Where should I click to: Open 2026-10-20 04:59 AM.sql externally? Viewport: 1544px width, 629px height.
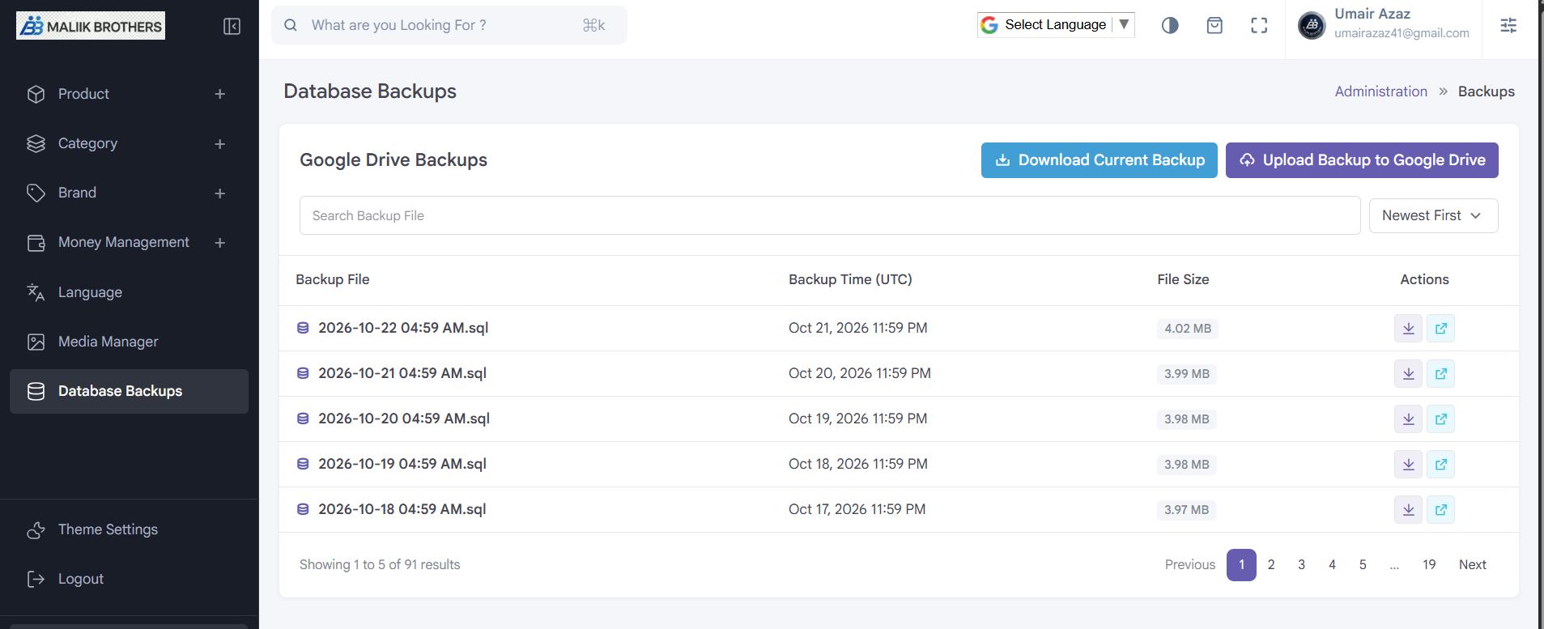1441,419
